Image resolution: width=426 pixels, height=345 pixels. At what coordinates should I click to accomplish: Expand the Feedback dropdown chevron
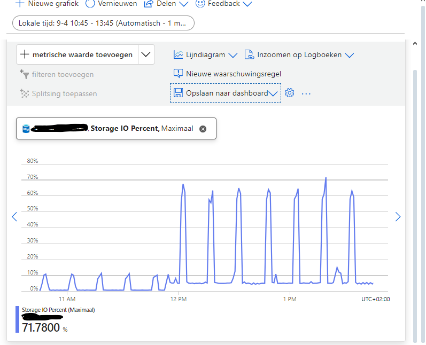click(247, 4)
